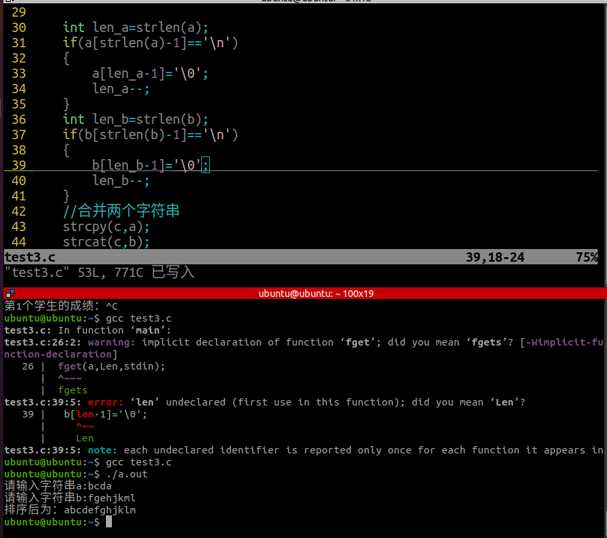This screenshot has height=538, width=607.
Task: Click the green 'fgets' suggestion
Action: point(73,390)
